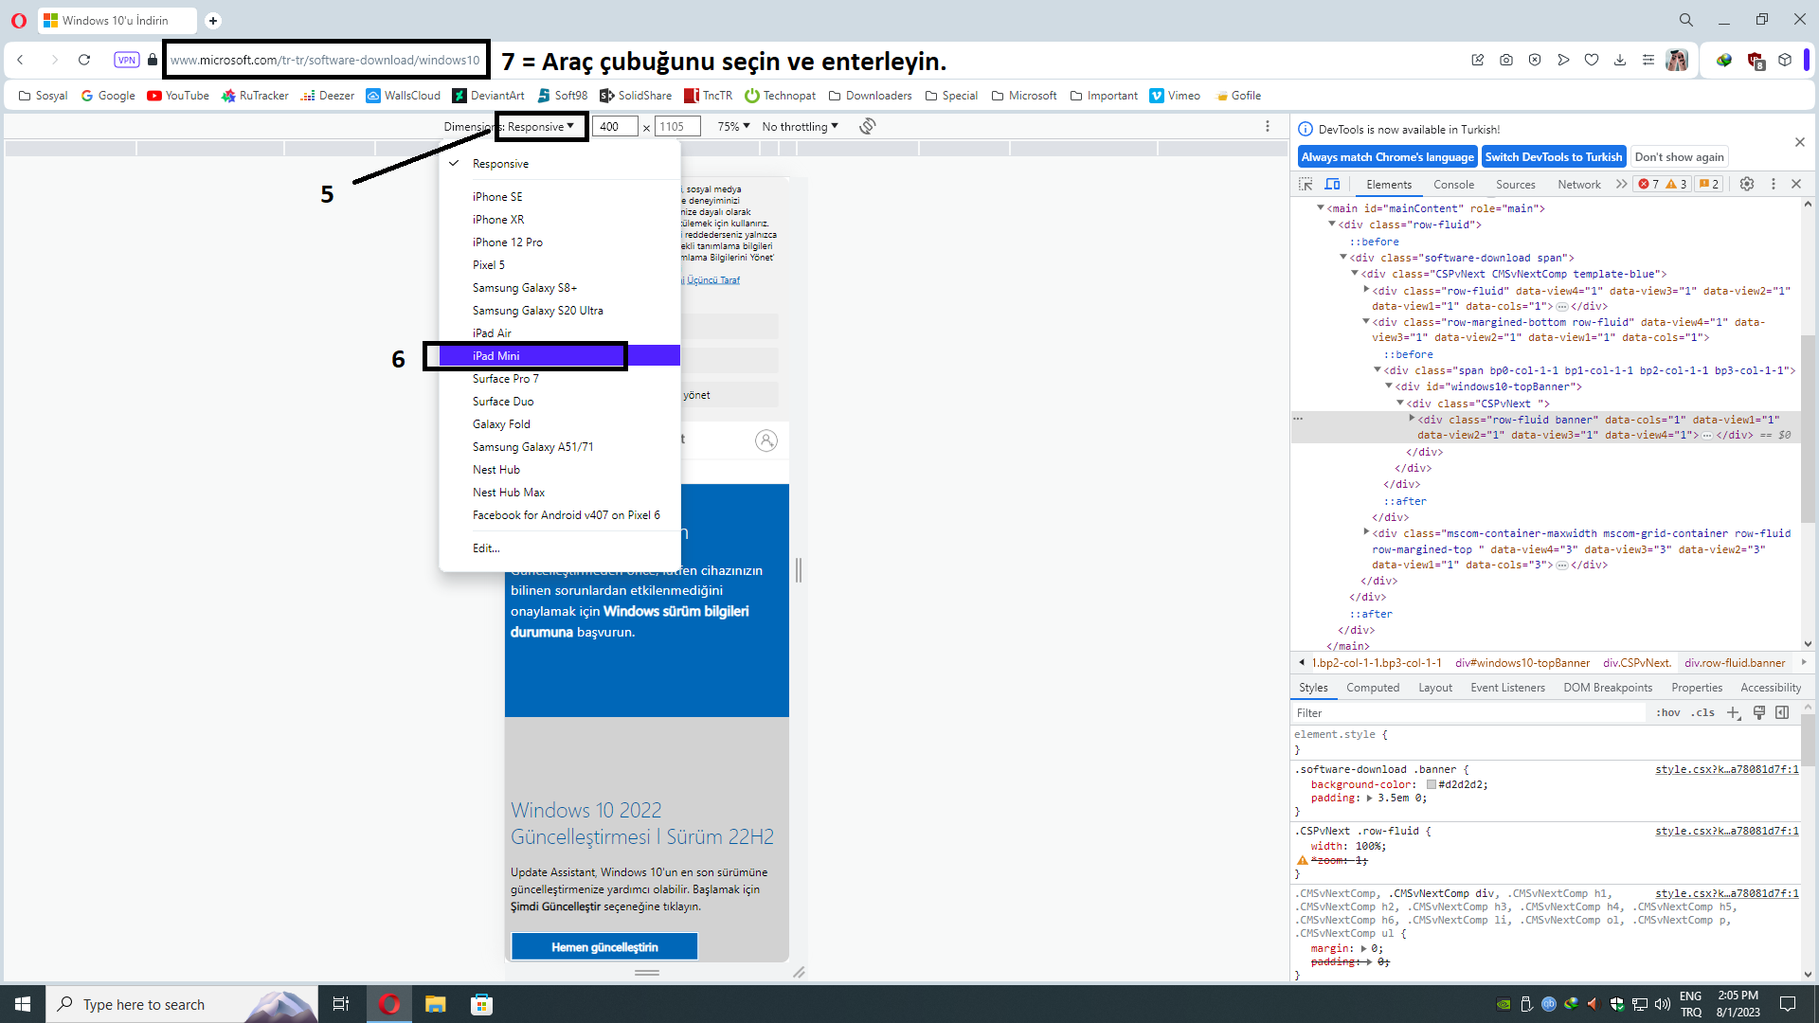Viewport: 1819px width, 1023px height.
Task: Toggle computed styles sidebar icon
Action: [x=1782, y=712]
